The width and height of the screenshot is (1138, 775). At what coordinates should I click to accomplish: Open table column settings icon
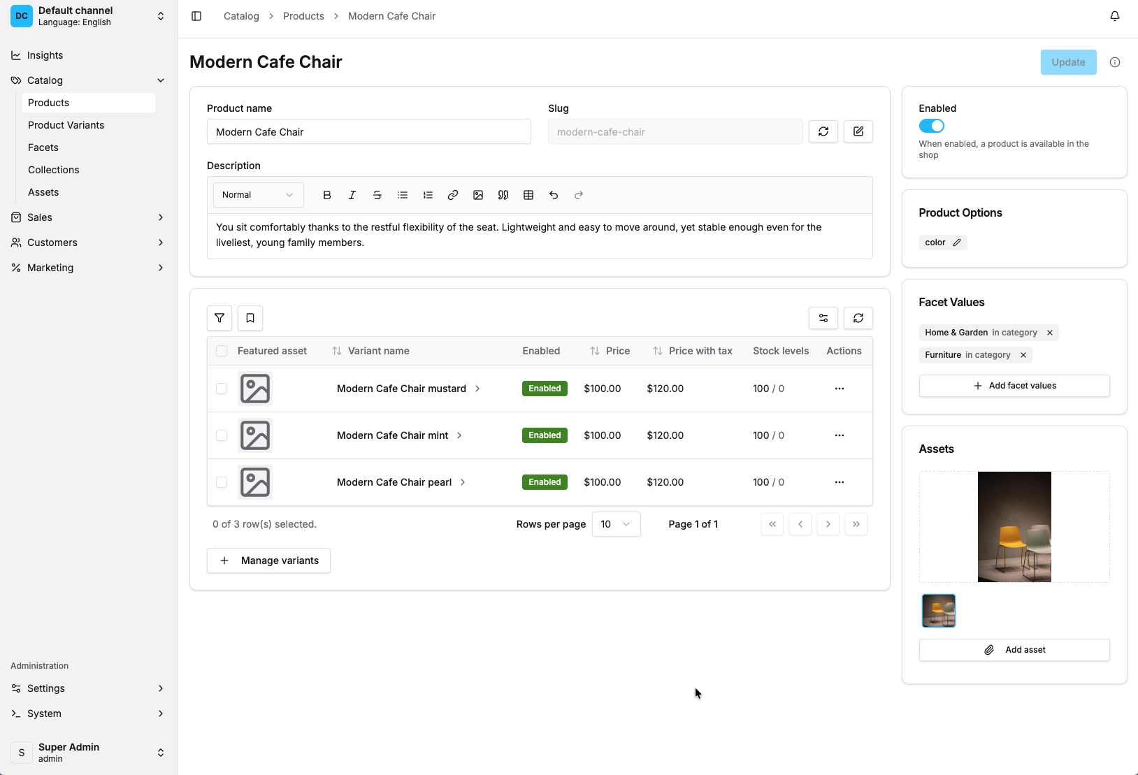coord(823,318)
